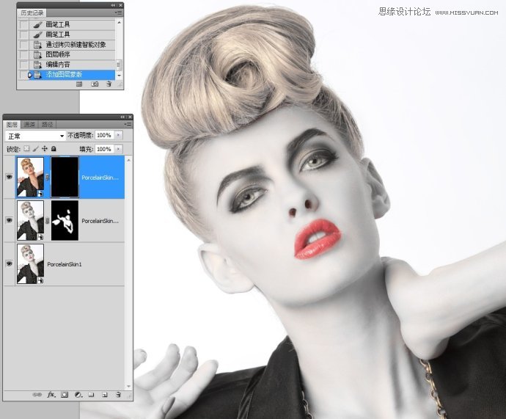The width and height of the screenshot is (506, 419).
Task: Click the create new layer icon
Action: (x=104, y=395)
